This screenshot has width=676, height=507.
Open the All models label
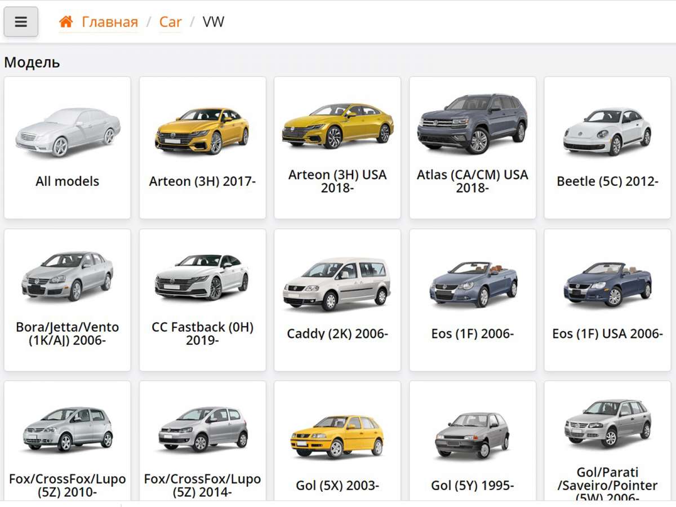67,181
